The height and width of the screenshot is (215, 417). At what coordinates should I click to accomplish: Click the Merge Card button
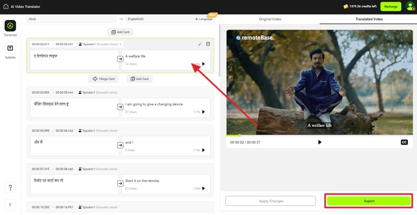[103, 79]
